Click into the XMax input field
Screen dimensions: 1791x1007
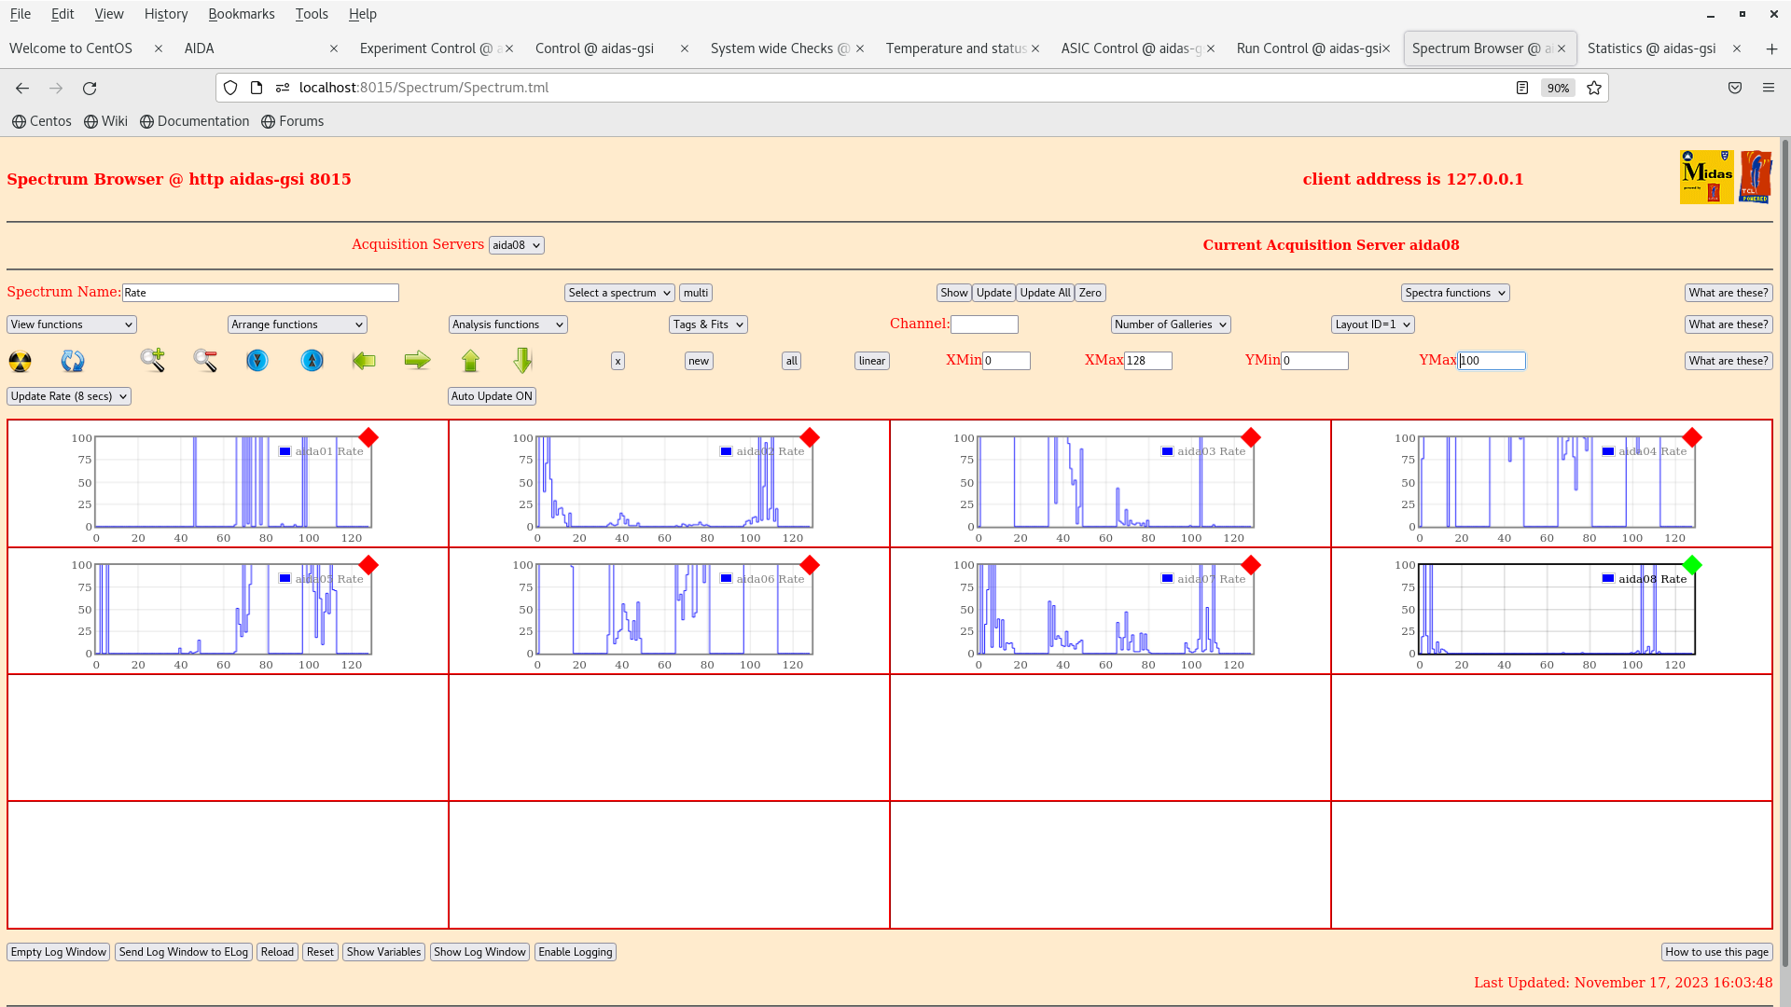1147,361
